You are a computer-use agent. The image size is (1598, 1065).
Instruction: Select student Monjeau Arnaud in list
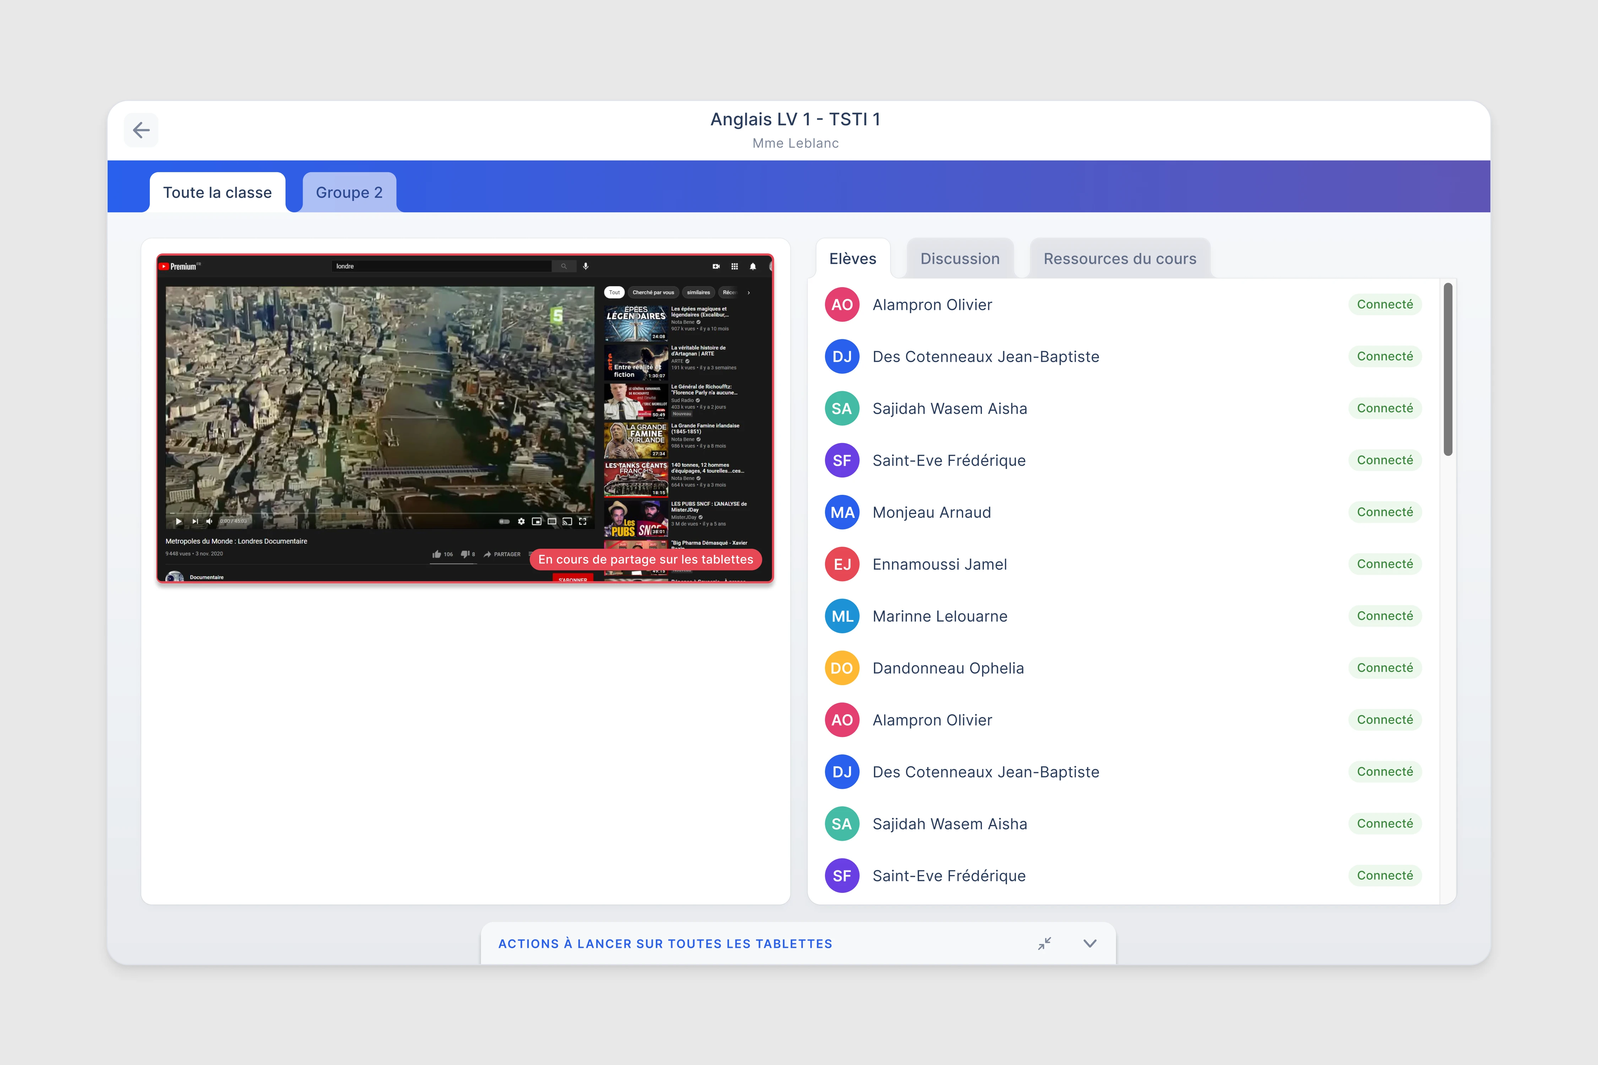pyautogui.click(x=931, y=513)
